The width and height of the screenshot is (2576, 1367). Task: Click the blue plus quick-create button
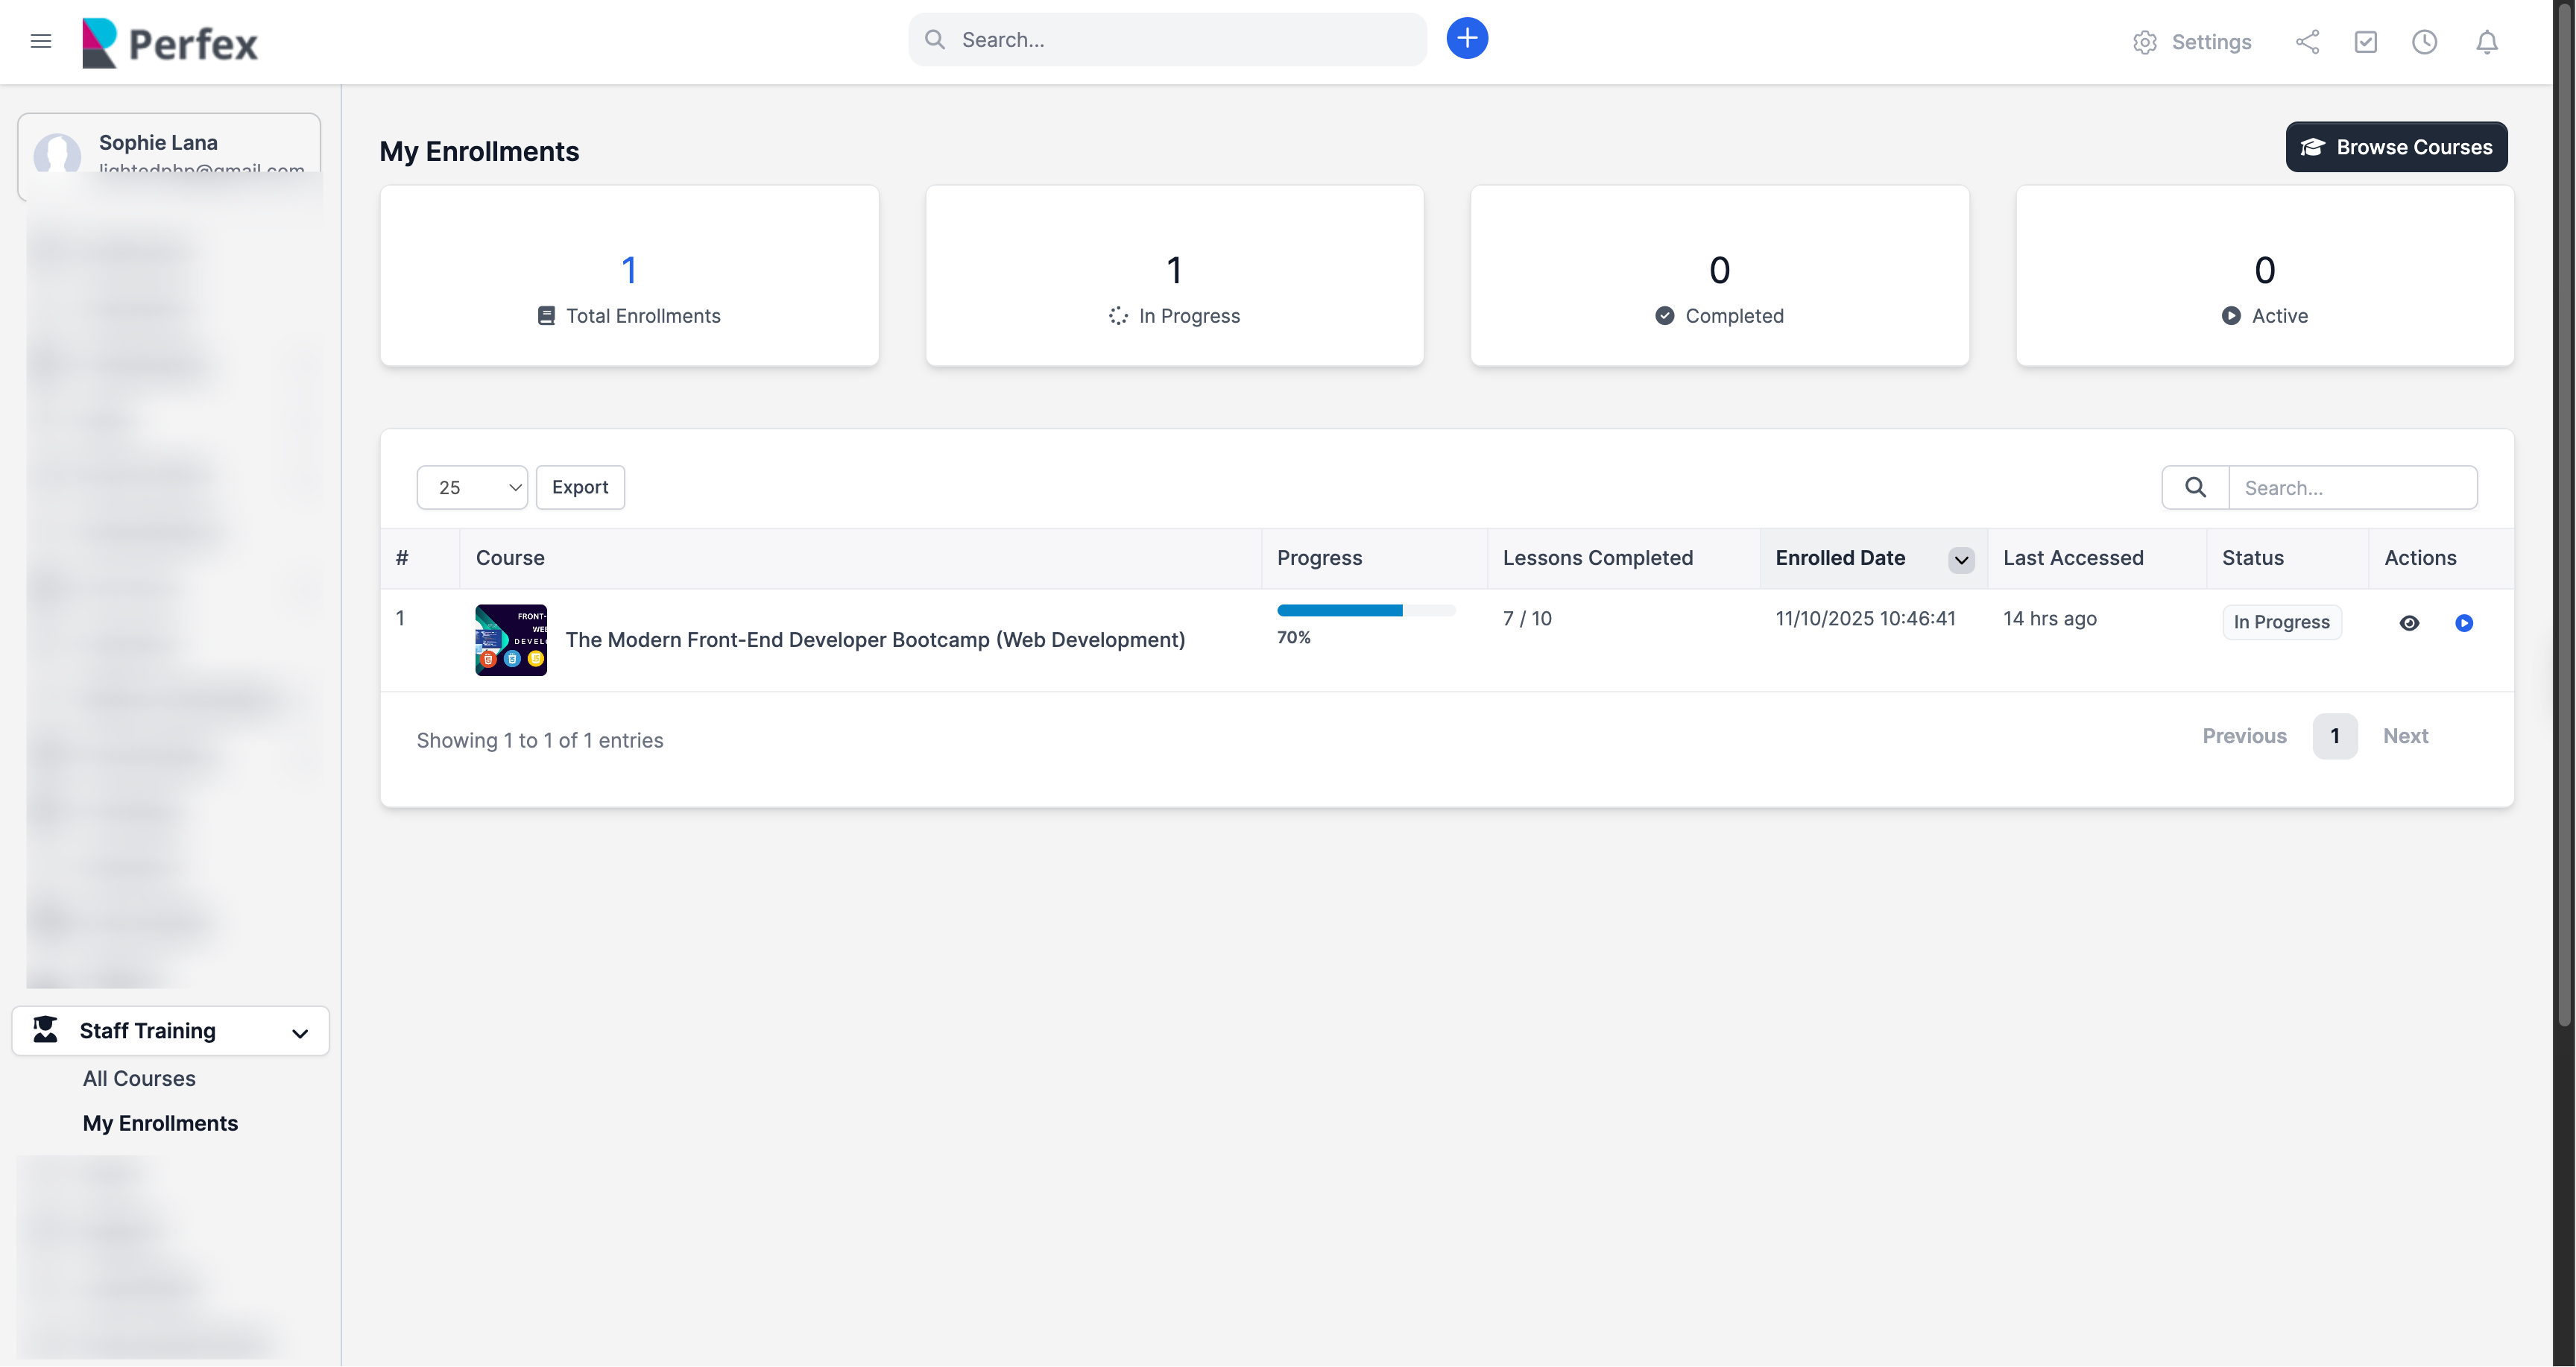coord(1466,39)
